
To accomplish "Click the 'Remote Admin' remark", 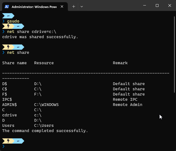I will tap(128, 105).
